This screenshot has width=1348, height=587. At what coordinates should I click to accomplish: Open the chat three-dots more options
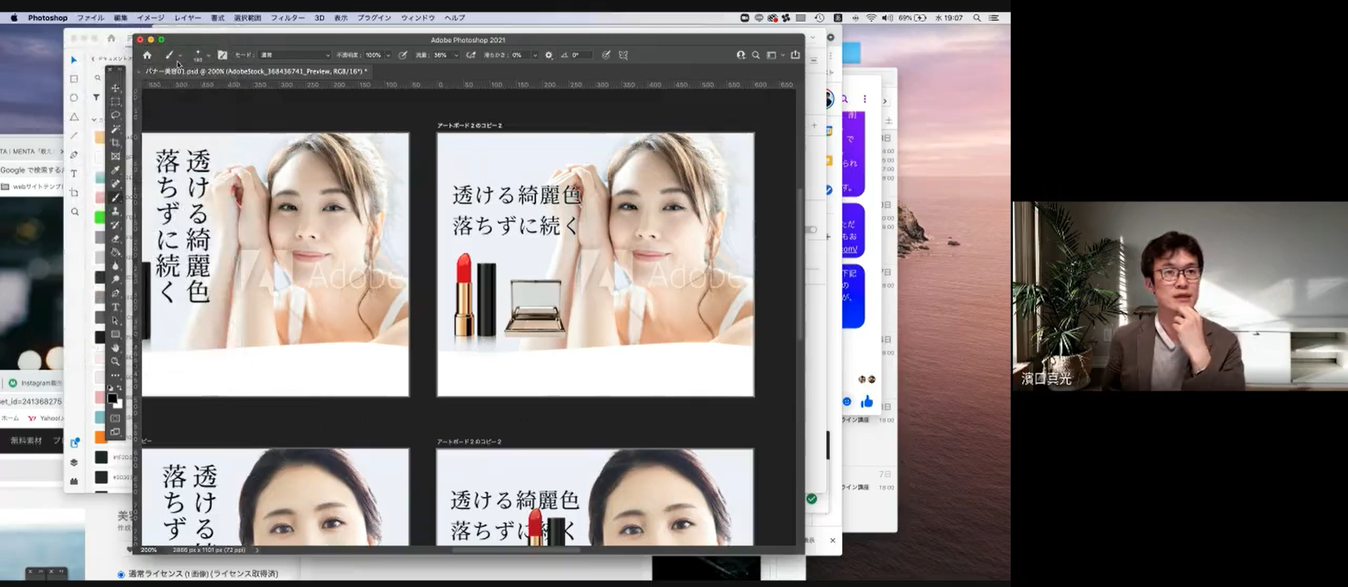pyautogui.click(x=865, y=99)
